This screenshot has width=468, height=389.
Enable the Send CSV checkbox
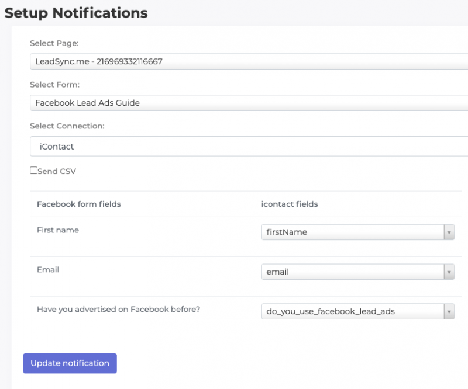[x=33, y=170]
